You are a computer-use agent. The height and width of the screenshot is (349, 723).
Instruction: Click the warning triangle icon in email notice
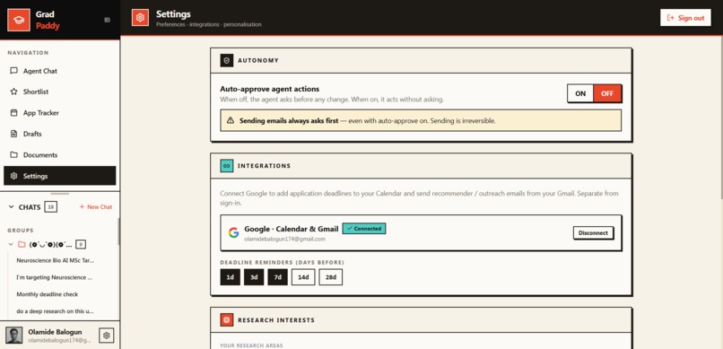tap(231, 121)
